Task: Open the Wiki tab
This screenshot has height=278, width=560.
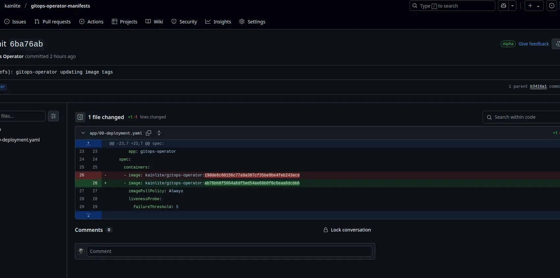Action: tap(154, 22)
